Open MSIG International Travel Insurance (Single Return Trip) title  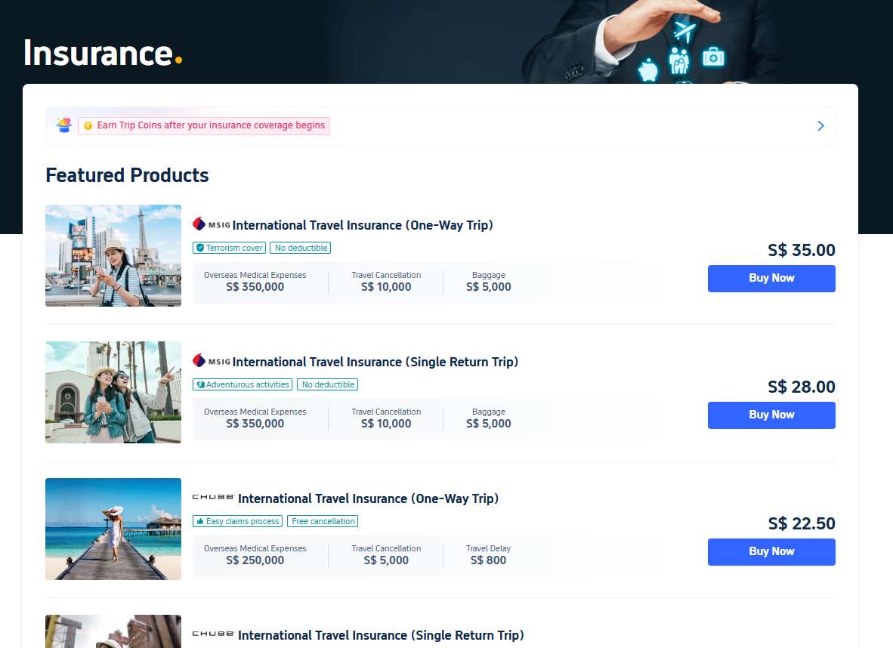375,362
